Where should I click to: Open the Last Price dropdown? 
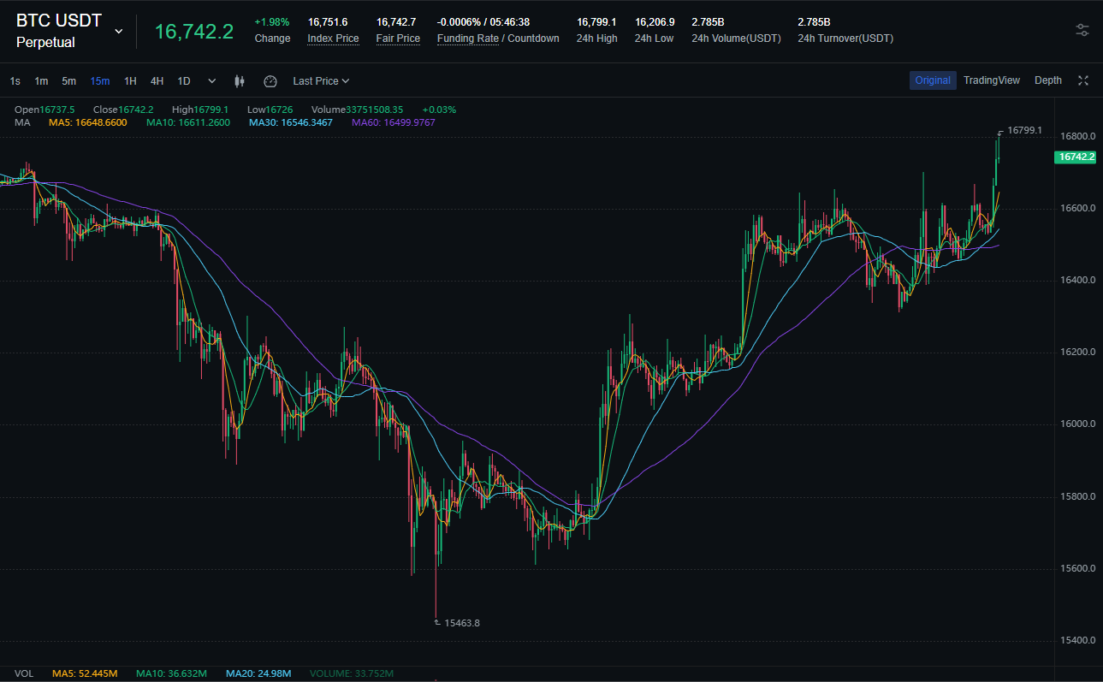(321, 81)
